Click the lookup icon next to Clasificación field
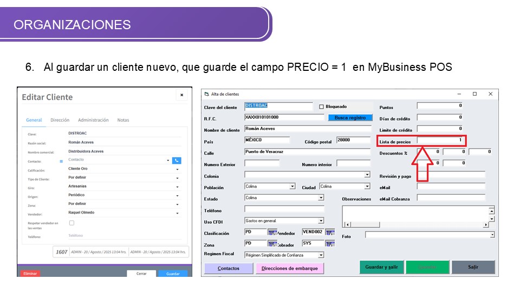This screenshot has height=292, width=520. point(272,232)
